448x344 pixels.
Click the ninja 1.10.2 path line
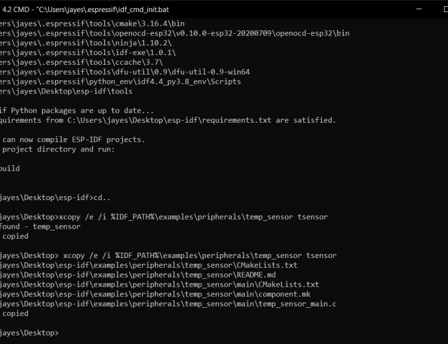[x=86, y=43]
